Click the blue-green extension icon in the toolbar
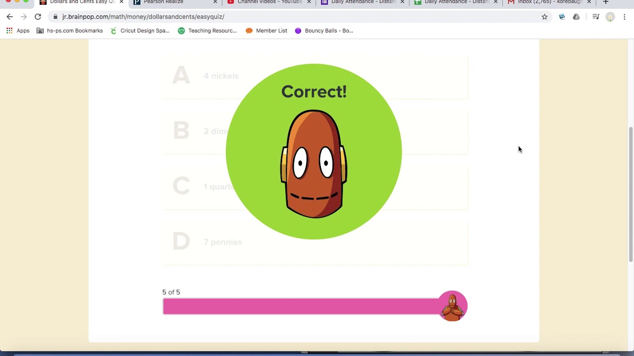 tap(562, 17)
